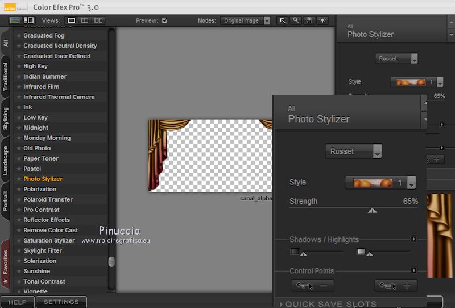
Task: Click the image preview icon left of Views
Action: click(15, 20)
